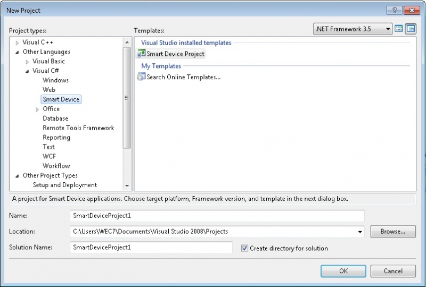The image size is (426, 287).
Task: Select Visual Basic in tree
Action: (x=48, y=61)
